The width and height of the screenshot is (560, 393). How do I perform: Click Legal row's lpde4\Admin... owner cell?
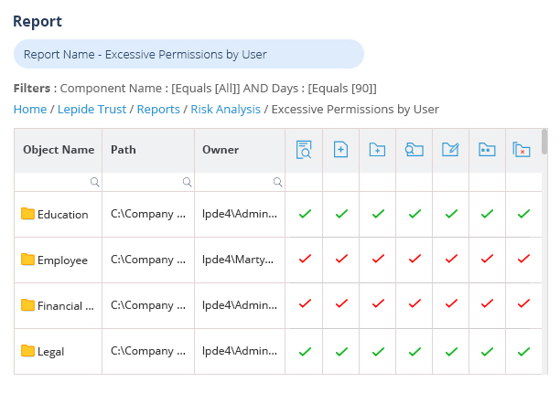240,351
